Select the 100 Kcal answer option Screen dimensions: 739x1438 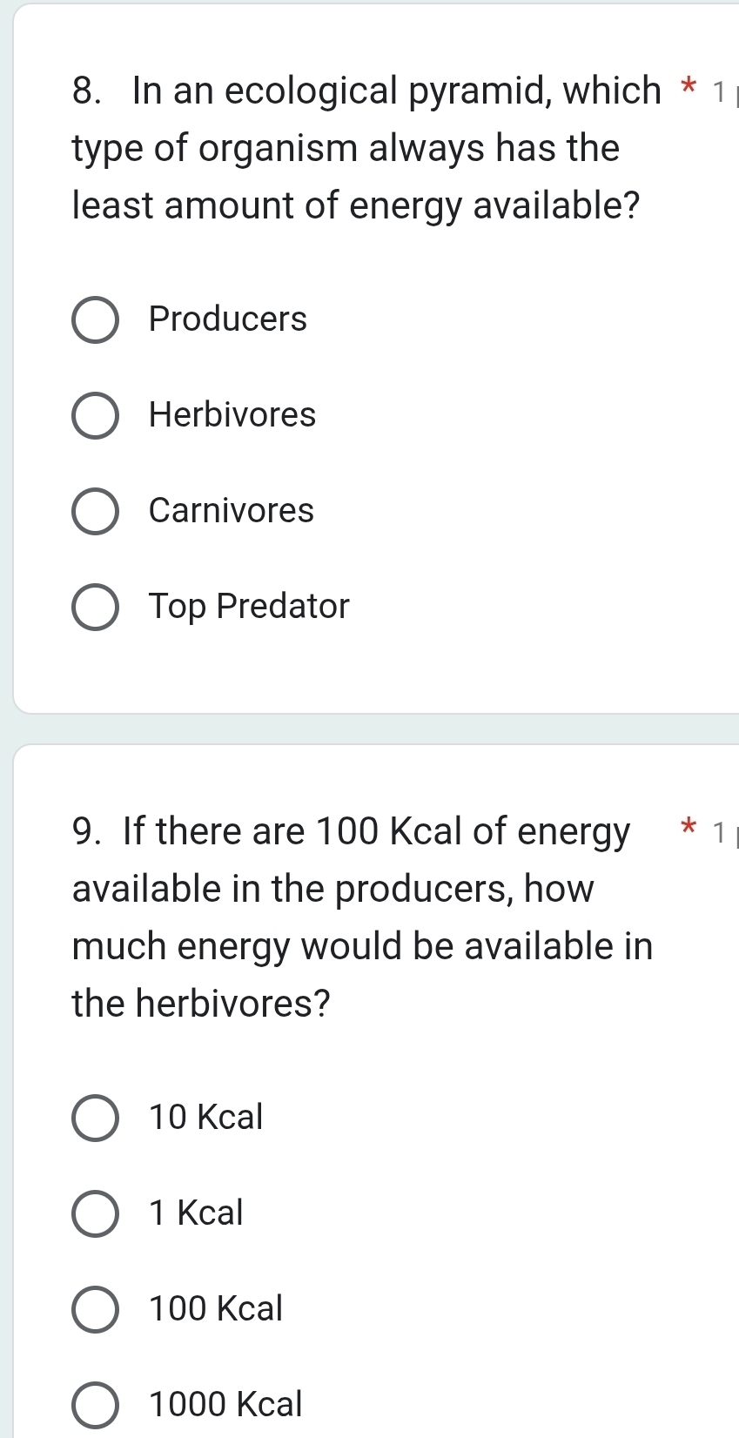click(95, 1311)
